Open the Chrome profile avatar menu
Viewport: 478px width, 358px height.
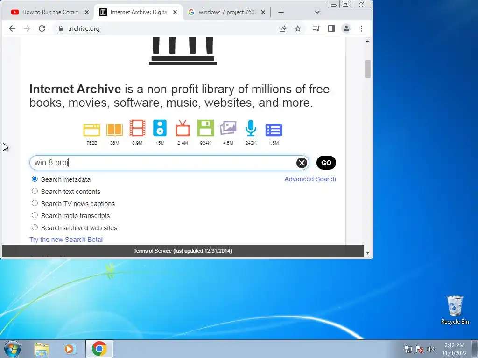pyautogui.click(x=346, y=28)
